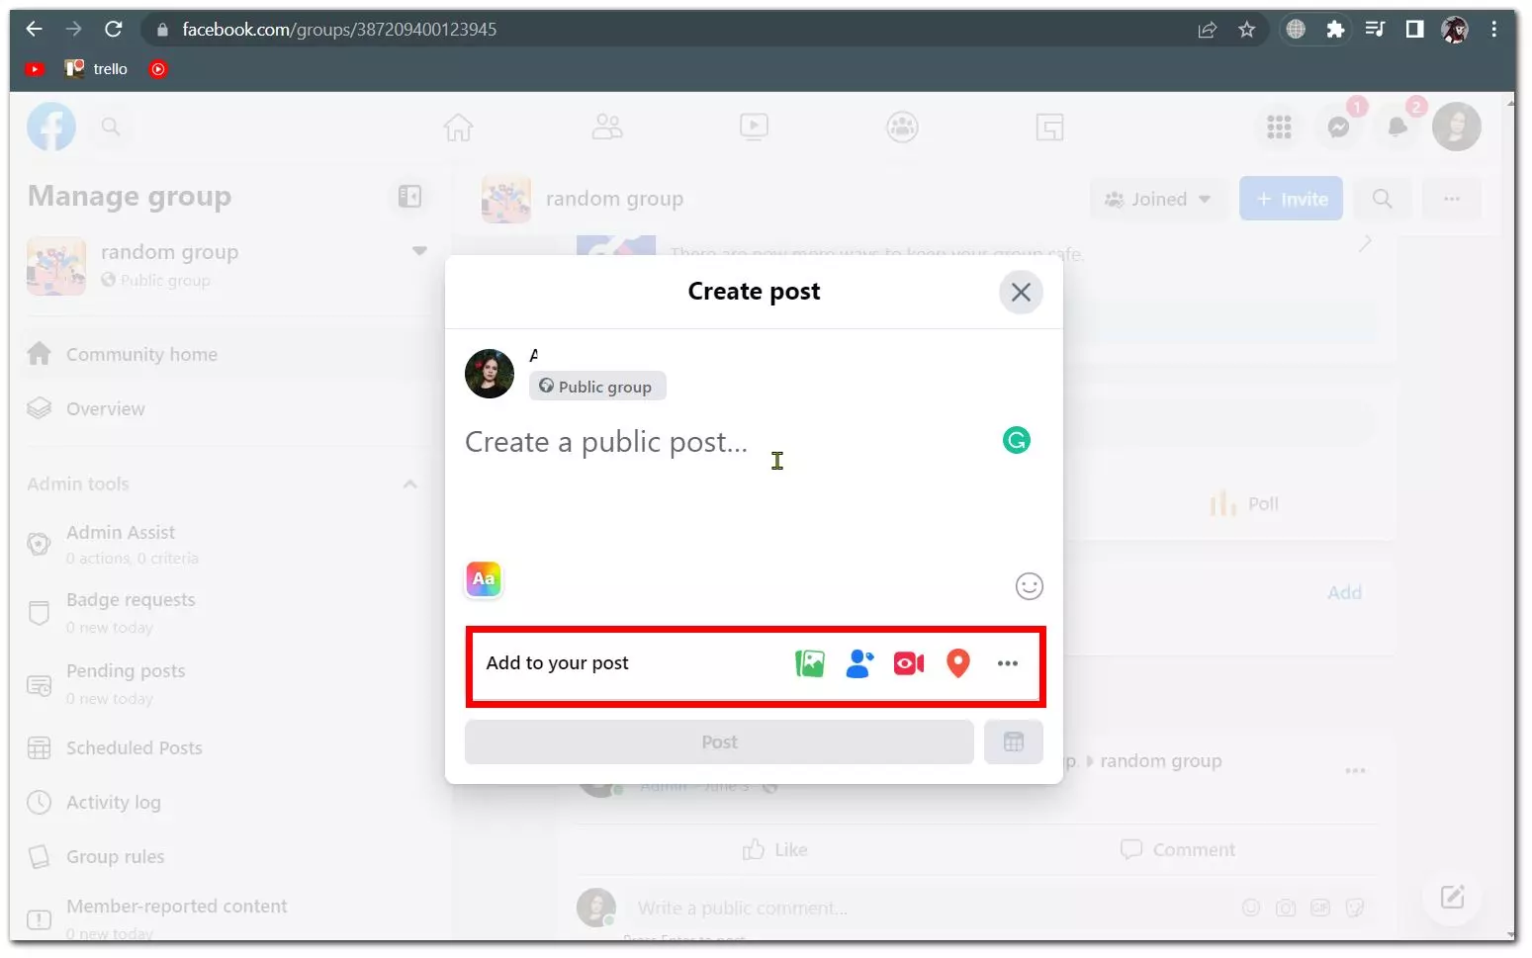Open schedule post calendar button
The image size is (1532, 958).
tap(1013, 742)
